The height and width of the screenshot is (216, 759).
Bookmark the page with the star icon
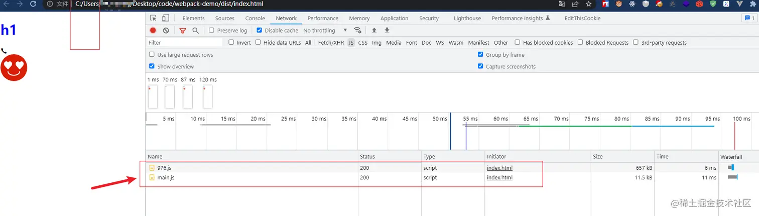pos(588,4)
